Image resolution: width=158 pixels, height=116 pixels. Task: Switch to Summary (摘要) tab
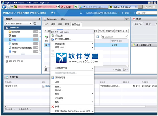(53, 24)
